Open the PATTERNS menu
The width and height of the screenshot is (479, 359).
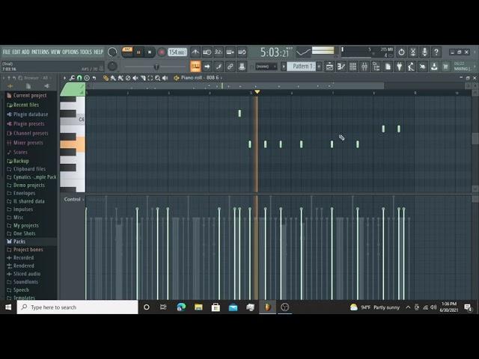coord(40,52)
